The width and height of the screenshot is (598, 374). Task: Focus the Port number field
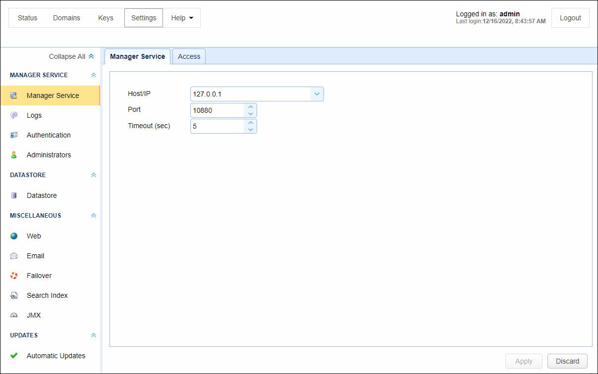click(x=218, y=110)
